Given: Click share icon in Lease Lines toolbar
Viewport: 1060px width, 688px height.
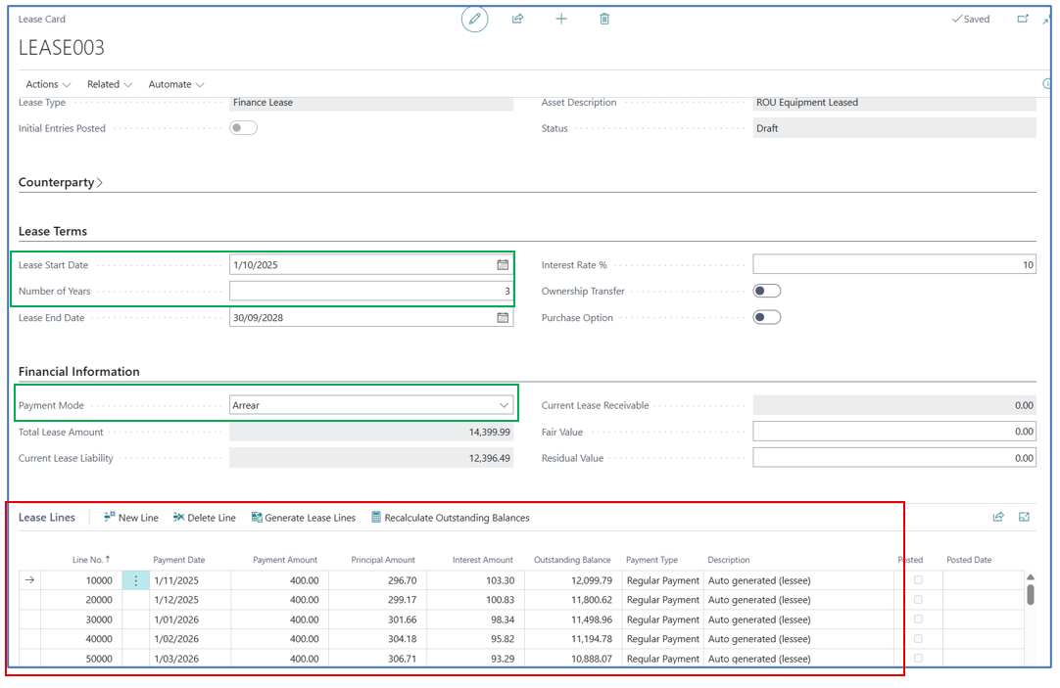Looking at the screenshot, I should pos(997,517).
